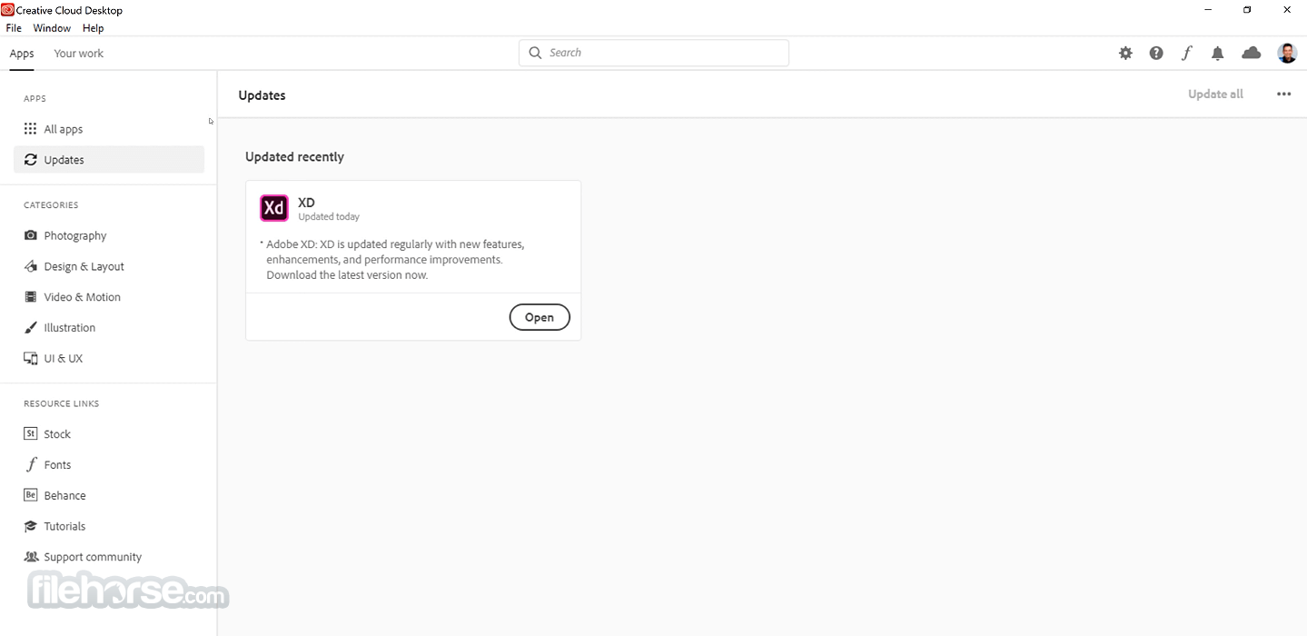Minimize the Creative Cloud window
The height and width of the screenshot is (636, 1307).
point(1209,10)
